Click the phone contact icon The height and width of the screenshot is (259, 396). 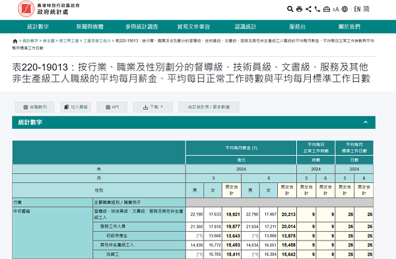[x=317, y=9]
